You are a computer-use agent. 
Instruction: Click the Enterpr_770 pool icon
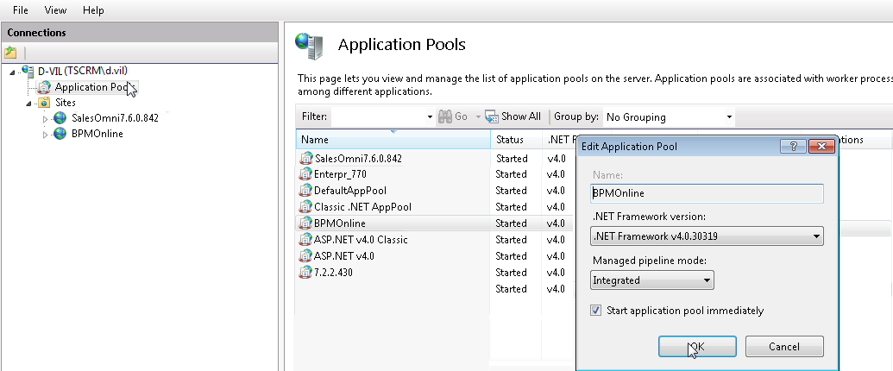306,173
